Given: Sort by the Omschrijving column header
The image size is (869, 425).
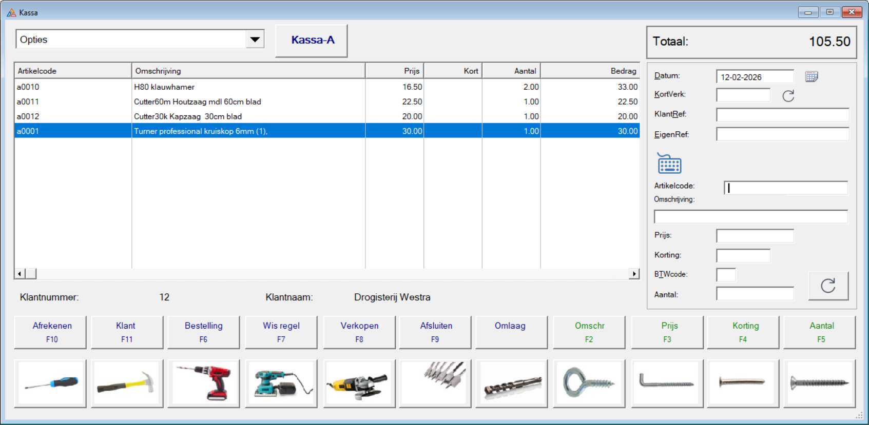Looking at the screenshot, I should [248, 71].
